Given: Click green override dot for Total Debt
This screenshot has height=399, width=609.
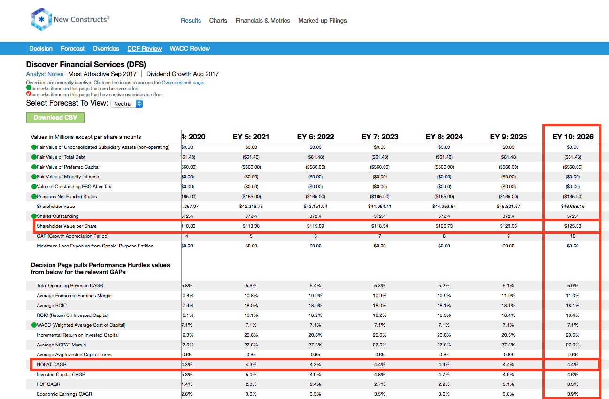Looking at the screenshot, I should [34, 157].
